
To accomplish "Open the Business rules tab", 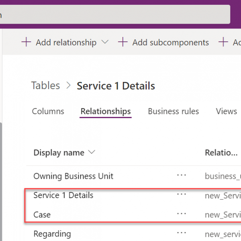I will (x=173, y=111).
